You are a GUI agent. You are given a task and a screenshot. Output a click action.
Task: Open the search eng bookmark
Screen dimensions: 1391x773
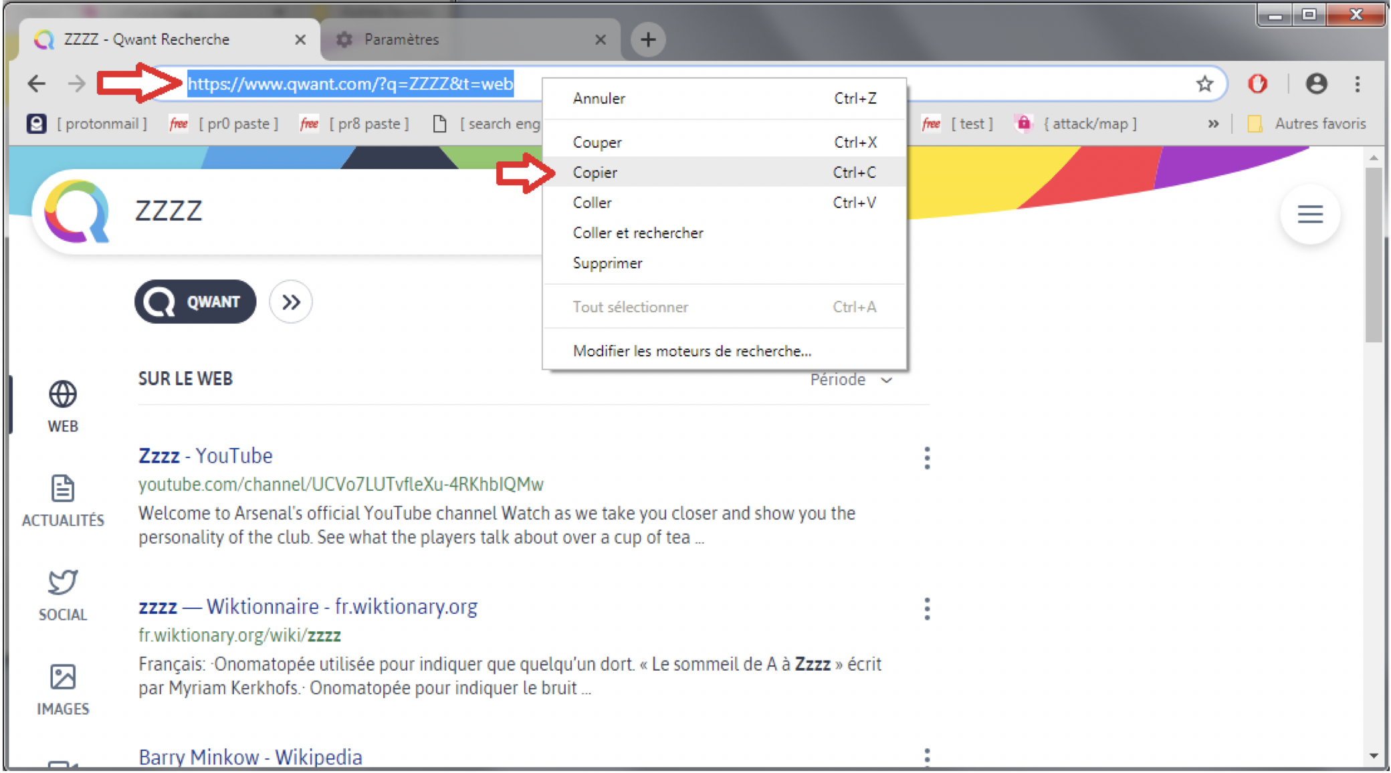point(487,124)
